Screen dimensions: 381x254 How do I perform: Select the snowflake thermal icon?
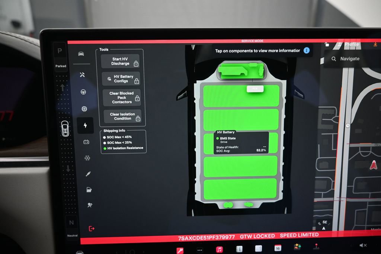87,158
